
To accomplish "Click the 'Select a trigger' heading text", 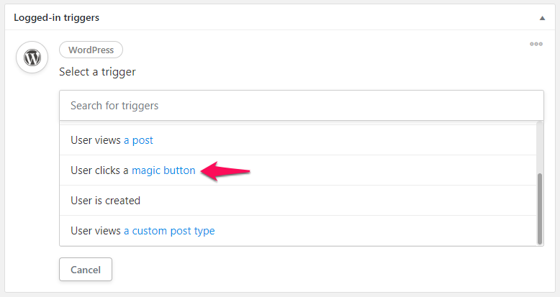I will pos(97,72).
